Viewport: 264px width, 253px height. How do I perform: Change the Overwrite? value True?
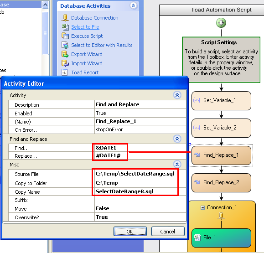tap(140, 217)
